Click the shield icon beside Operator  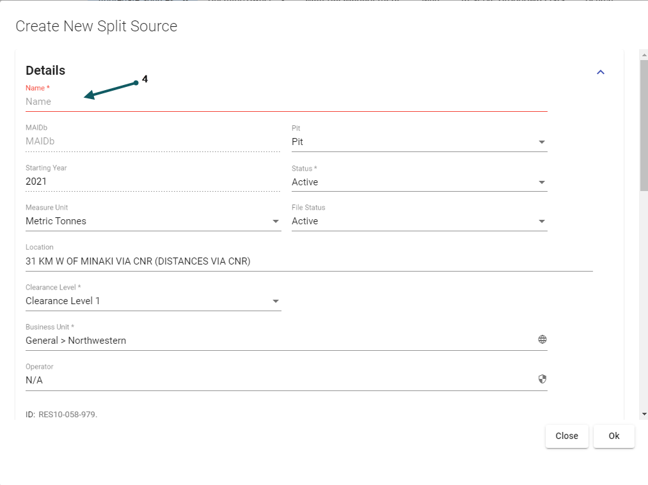click(542, 379)
